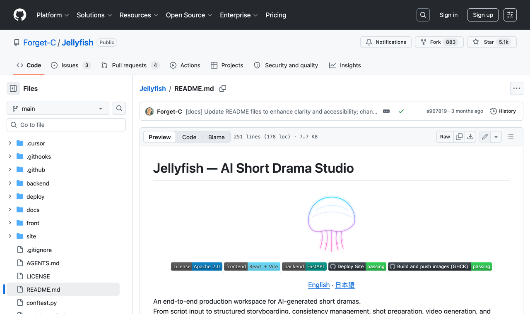The image size is (530, 314).
Task: Open the Open Source dropdown menu
Action: 189,15
